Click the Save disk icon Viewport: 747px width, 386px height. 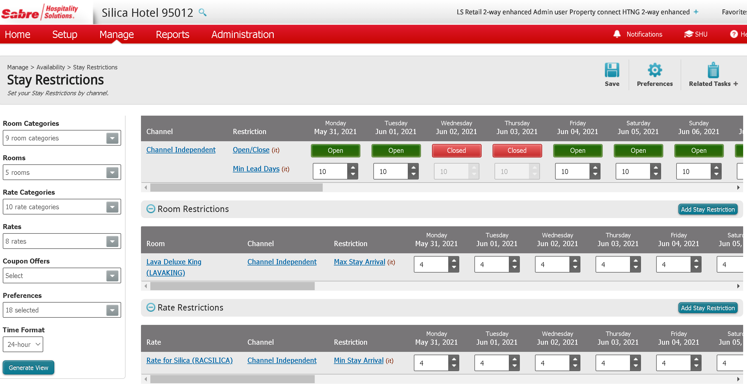(612, 70)
